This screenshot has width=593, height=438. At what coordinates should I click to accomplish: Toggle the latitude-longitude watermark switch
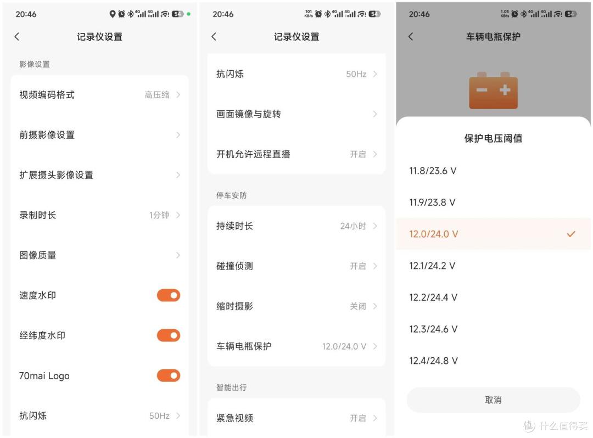click(x=169, y=335)
